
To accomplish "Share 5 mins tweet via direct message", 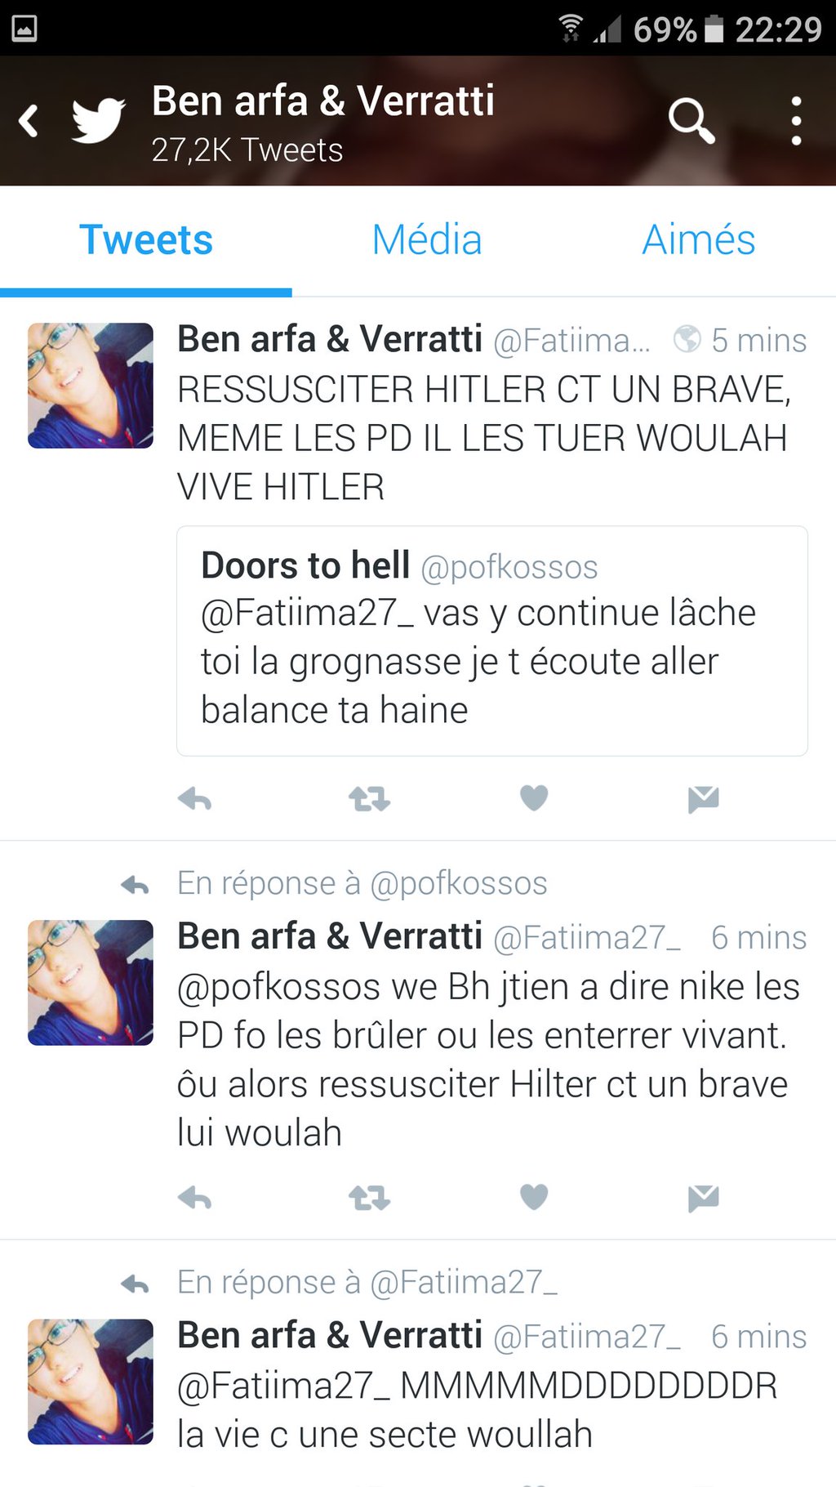I will point(703,799).
